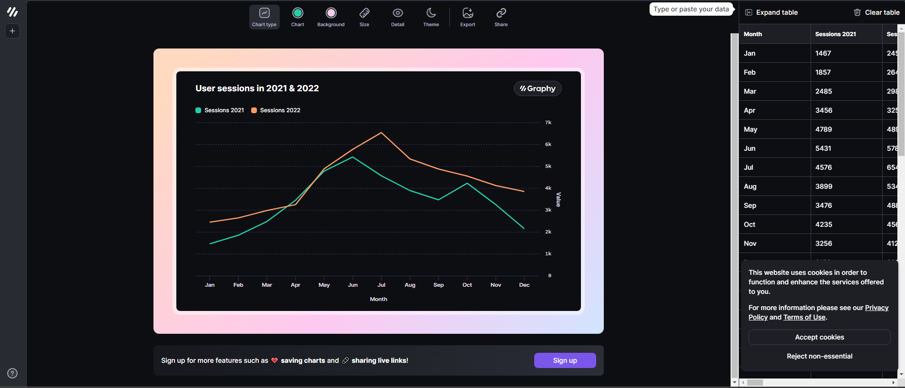Reject non-essential cookies
The width and height of the screenshot is (905, 388).
[x=819, y=356]
